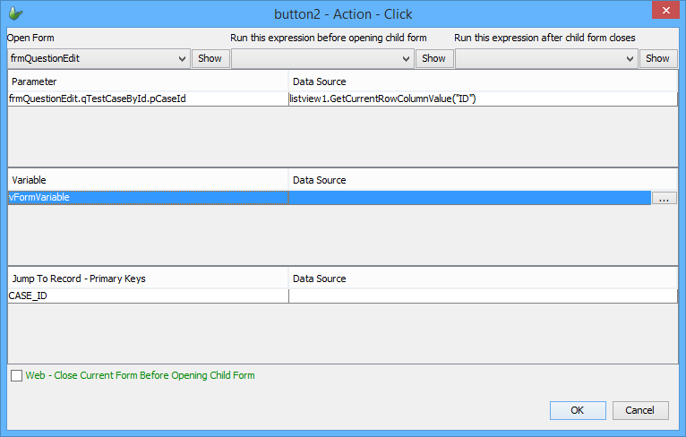Click Show next to frmQuestionEdit
The height and width of the screenshot is (437, 686).
click(210, 59)
